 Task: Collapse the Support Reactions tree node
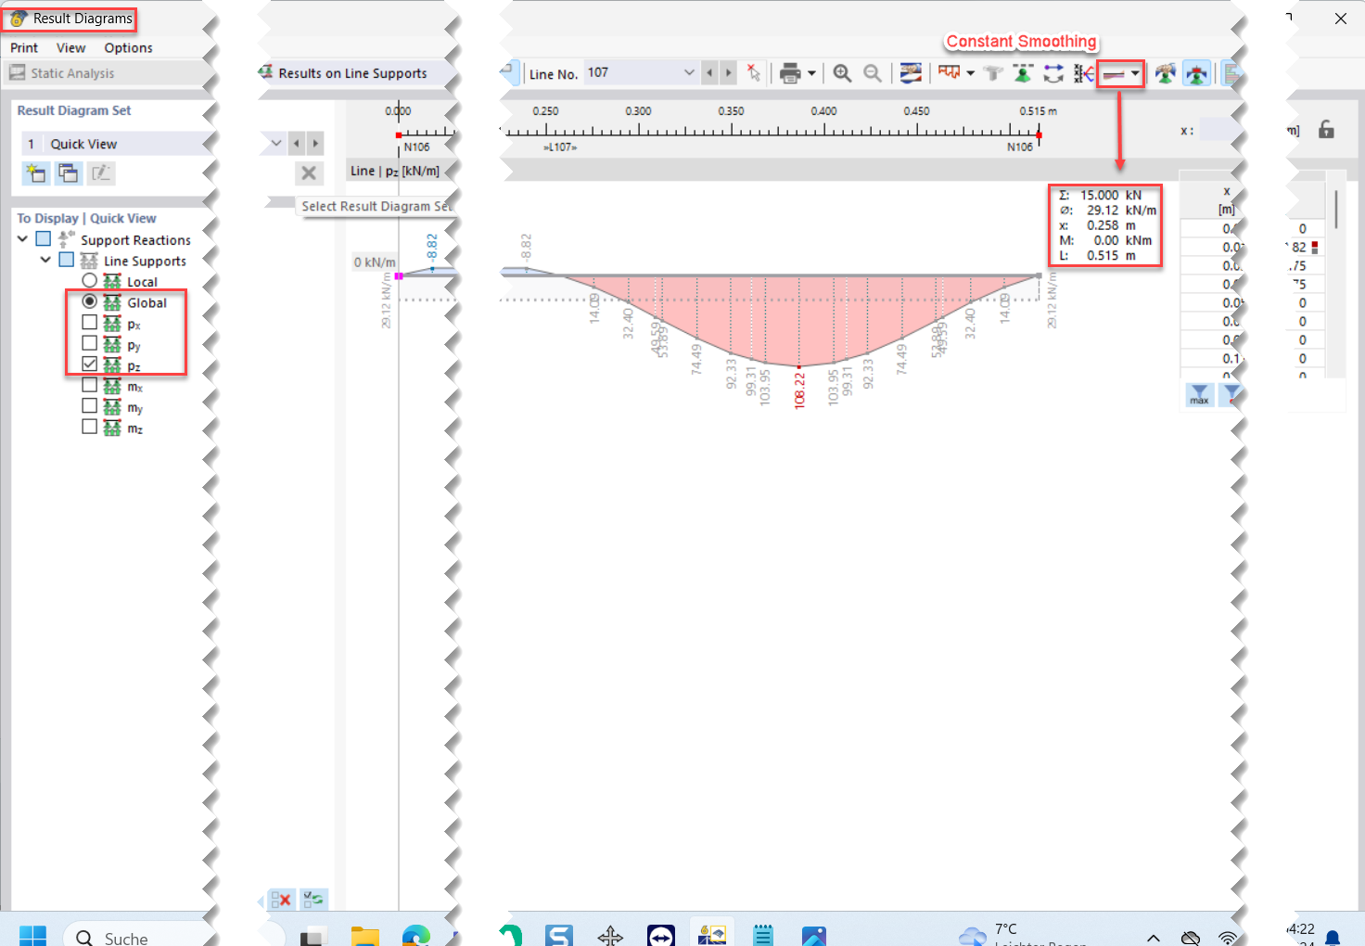click(21, 238)
